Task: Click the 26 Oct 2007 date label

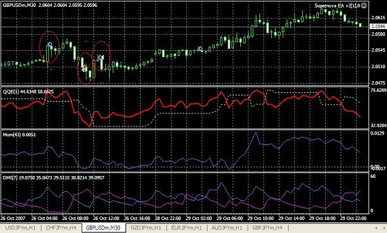Action: point(13,218)
